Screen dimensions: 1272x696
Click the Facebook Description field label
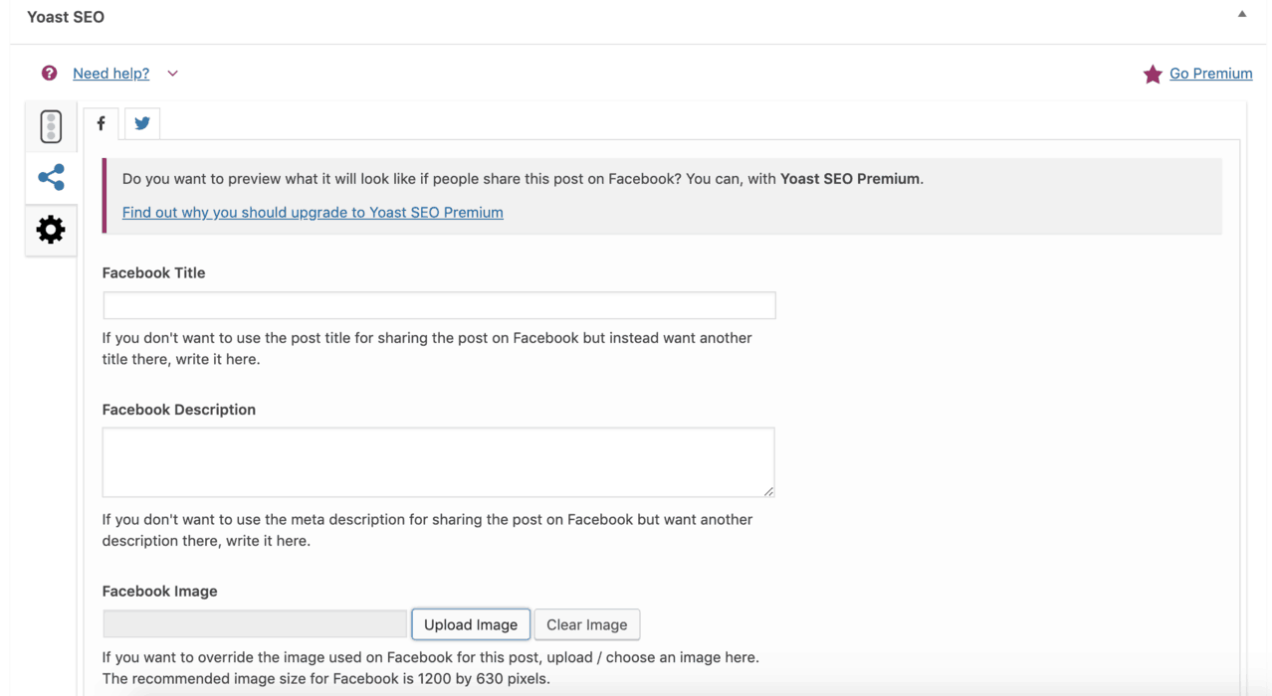click(x=178, y=410)
